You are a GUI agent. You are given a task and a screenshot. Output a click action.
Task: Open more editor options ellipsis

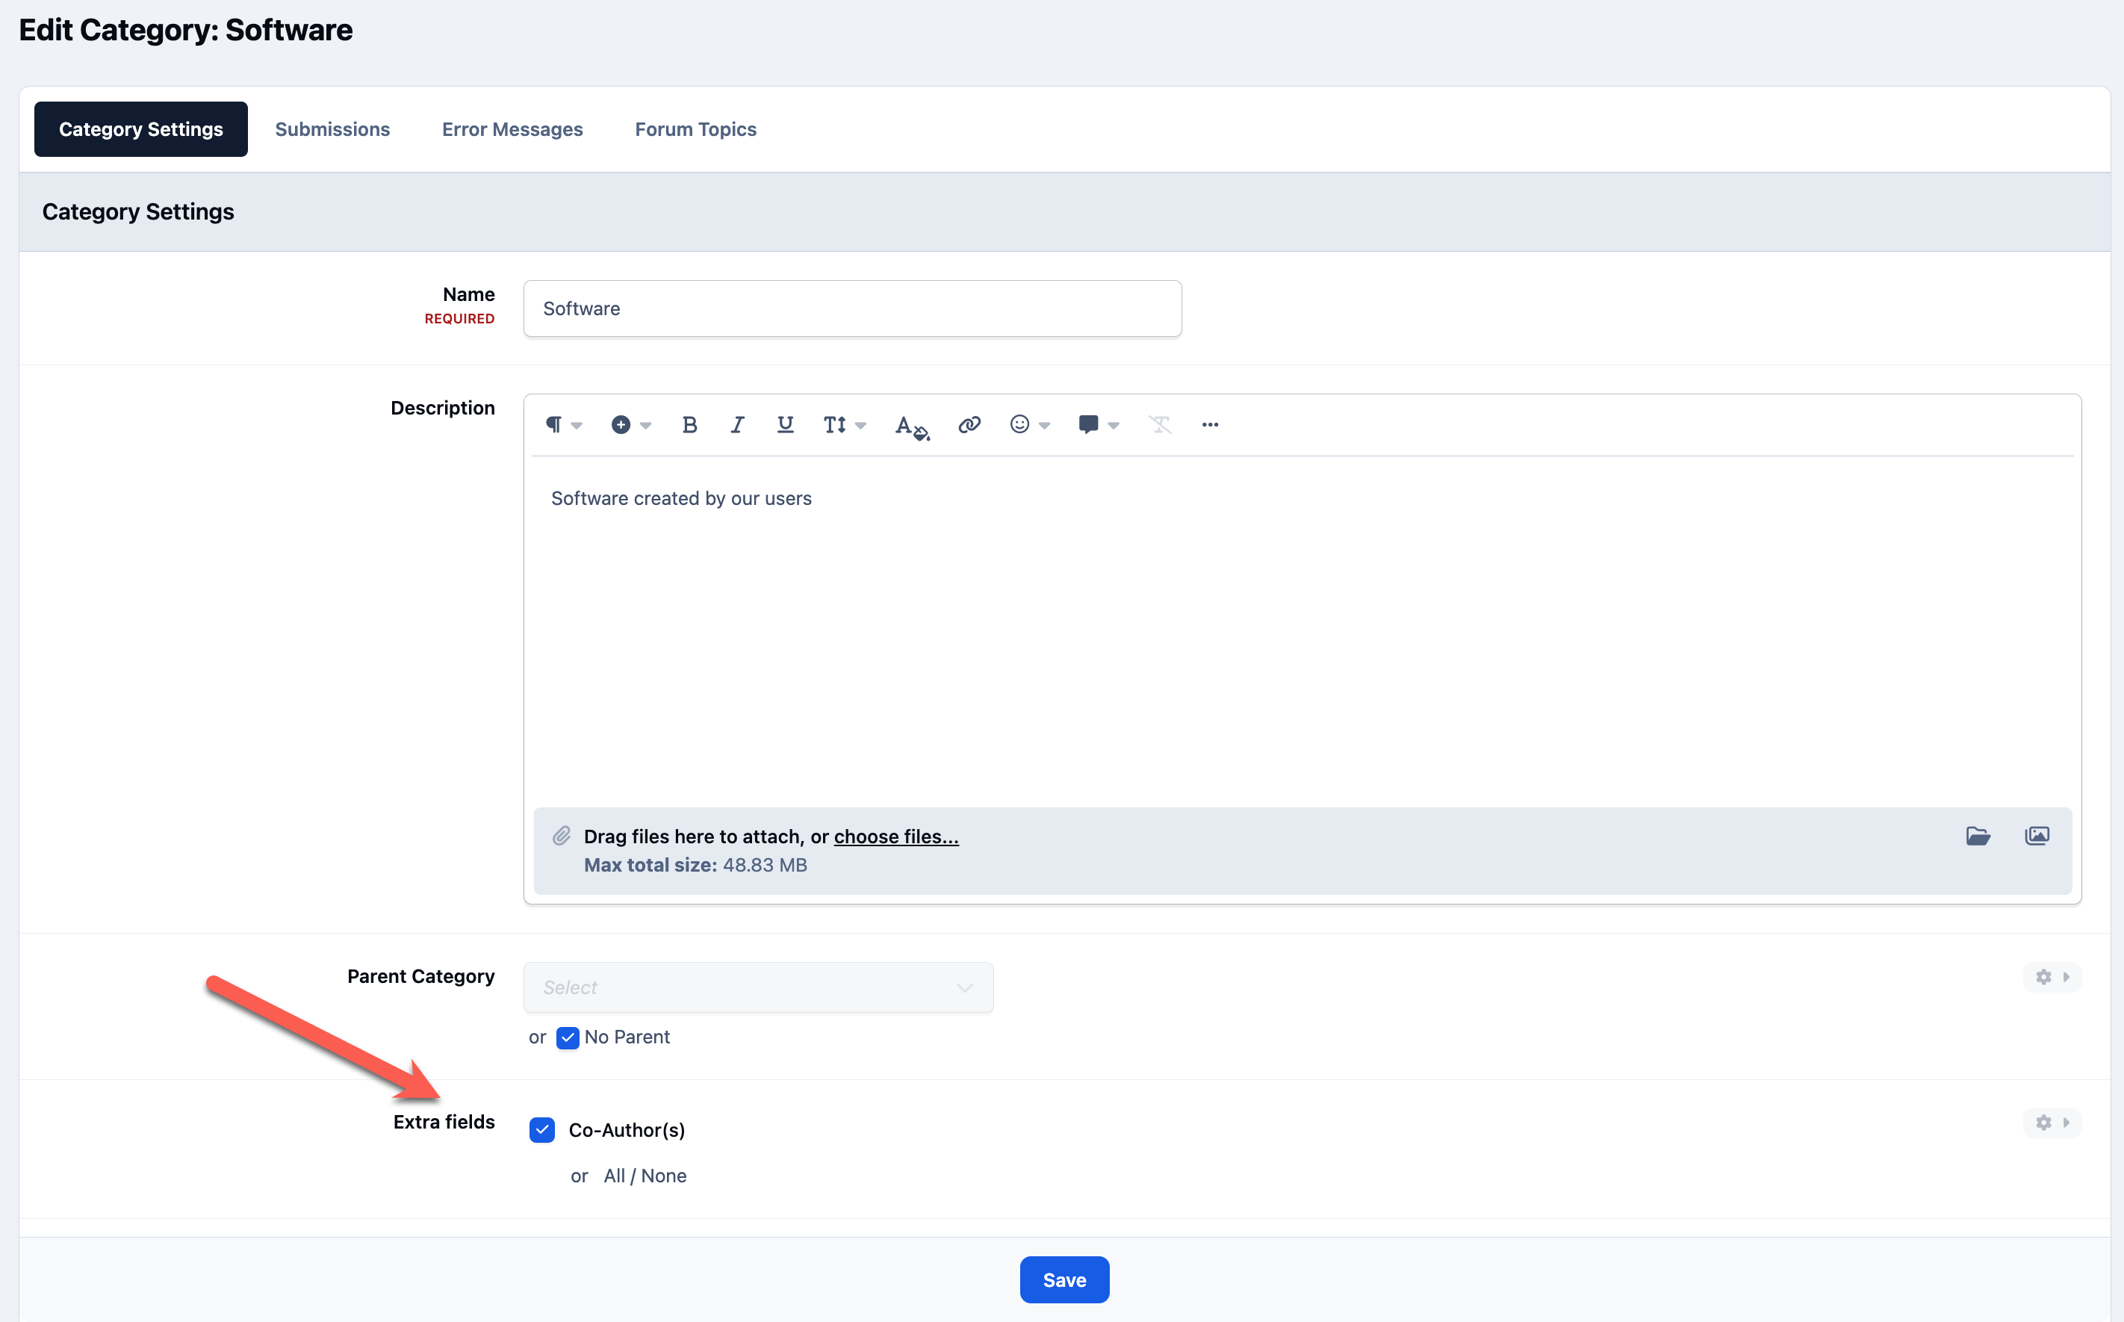point(1210,425)
